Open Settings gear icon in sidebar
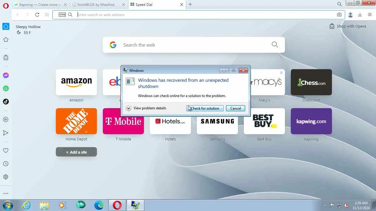 [6, 177]
